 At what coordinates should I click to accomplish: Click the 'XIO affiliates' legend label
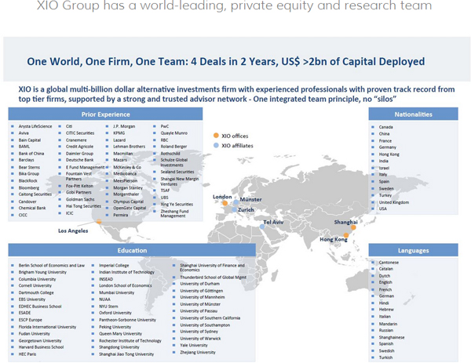click(237, 146)
